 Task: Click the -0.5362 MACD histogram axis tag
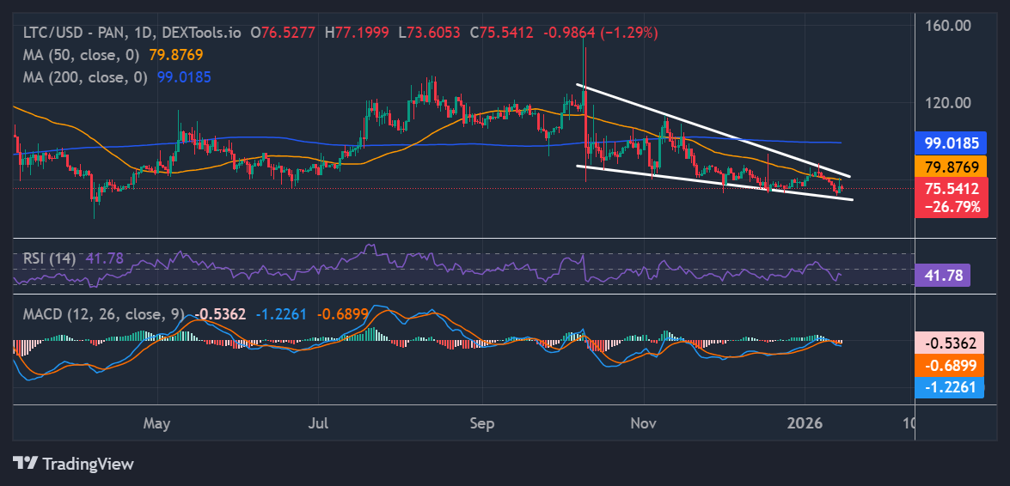[950, 343]
